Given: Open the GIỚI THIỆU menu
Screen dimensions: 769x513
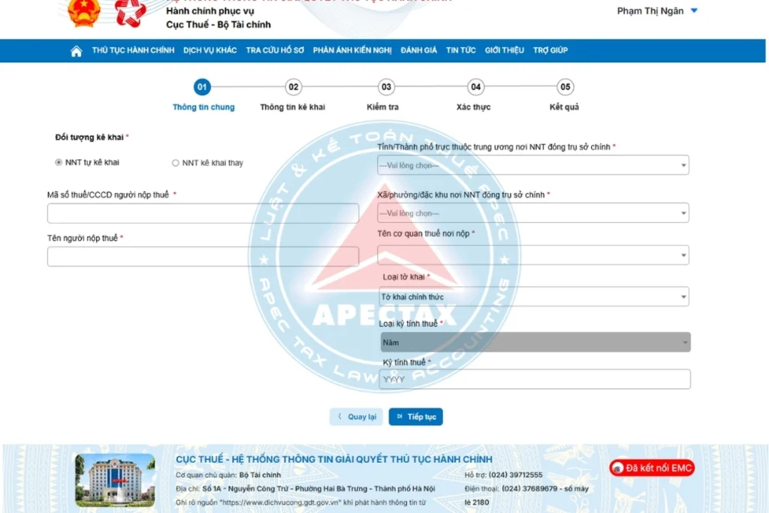Looking at the screenshot, I should tap(504, 50).
